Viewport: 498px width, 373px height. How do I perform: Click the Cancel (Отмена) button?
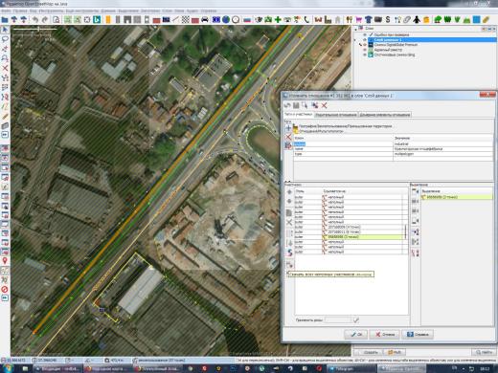pos(384,334)
